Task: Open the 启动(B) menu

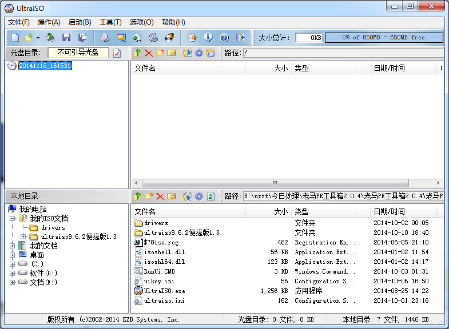Action: [80, 22]
